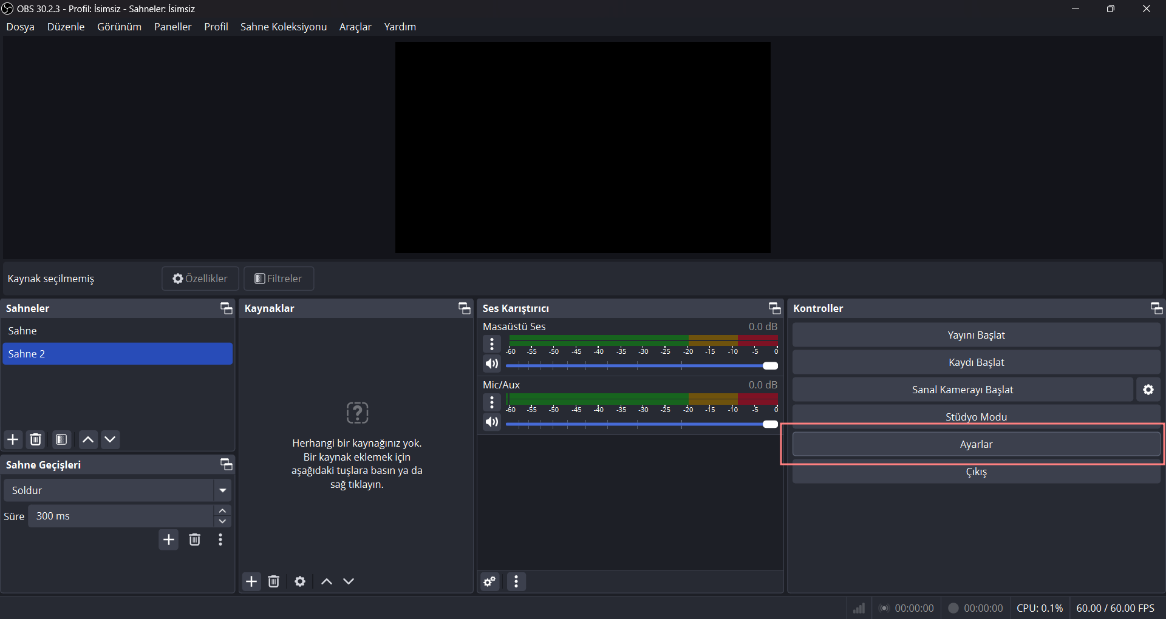Image resolution: width=1166 pixels, height=619 pixels.
Task: Remove transition with trash icon
Action: (194, 540)
